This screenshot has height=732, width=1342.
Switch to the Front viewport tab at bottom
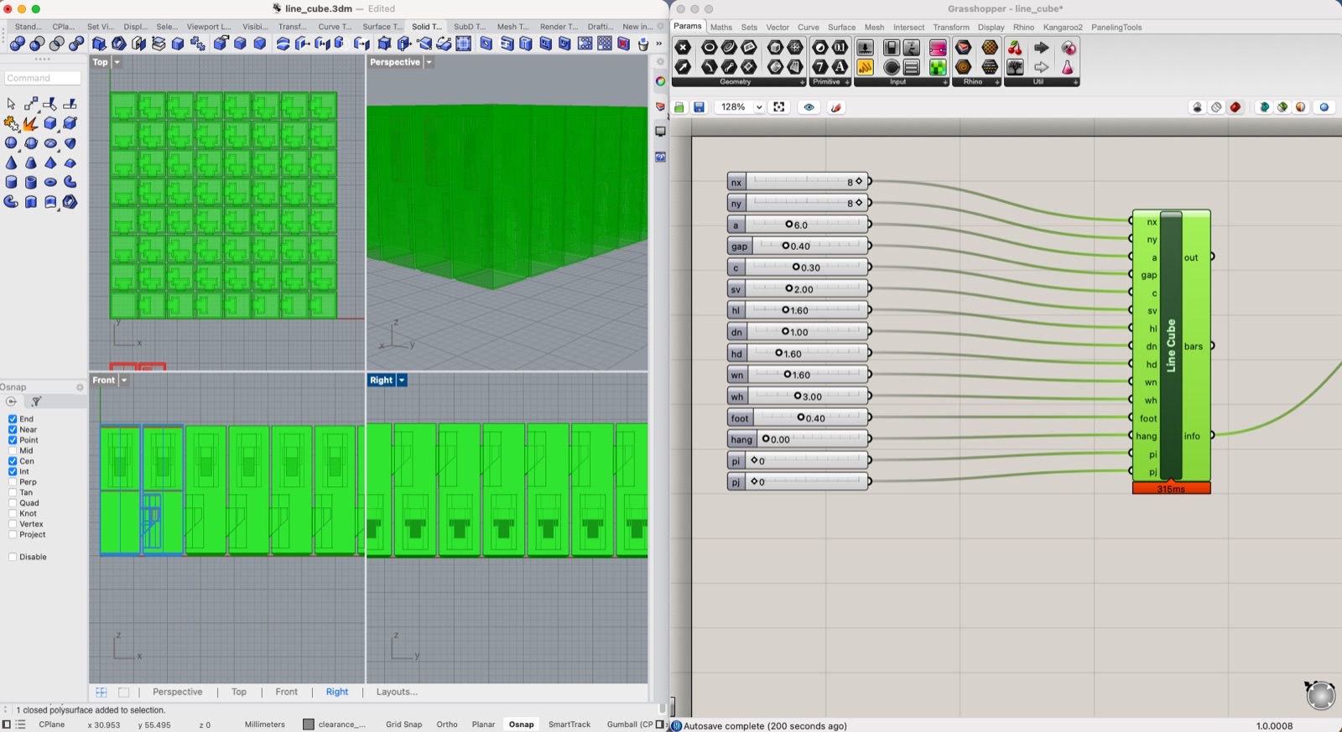click(x=286, y=692)
